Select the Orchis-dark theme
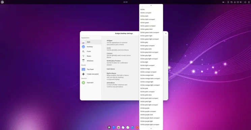This screenshot has width=251, height=130. (151, 16)
